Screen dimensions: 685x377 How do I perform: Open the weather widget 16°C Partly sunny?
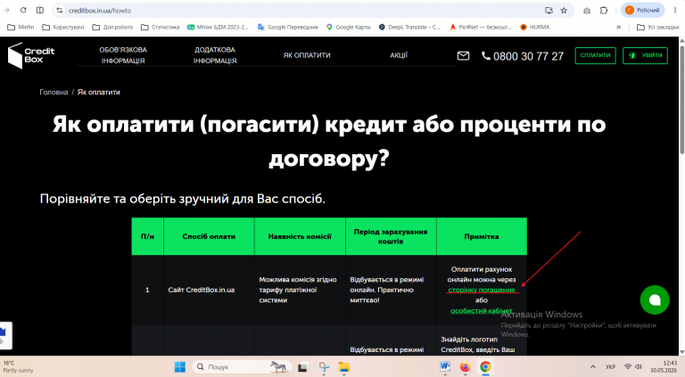[x=19, y=366]
